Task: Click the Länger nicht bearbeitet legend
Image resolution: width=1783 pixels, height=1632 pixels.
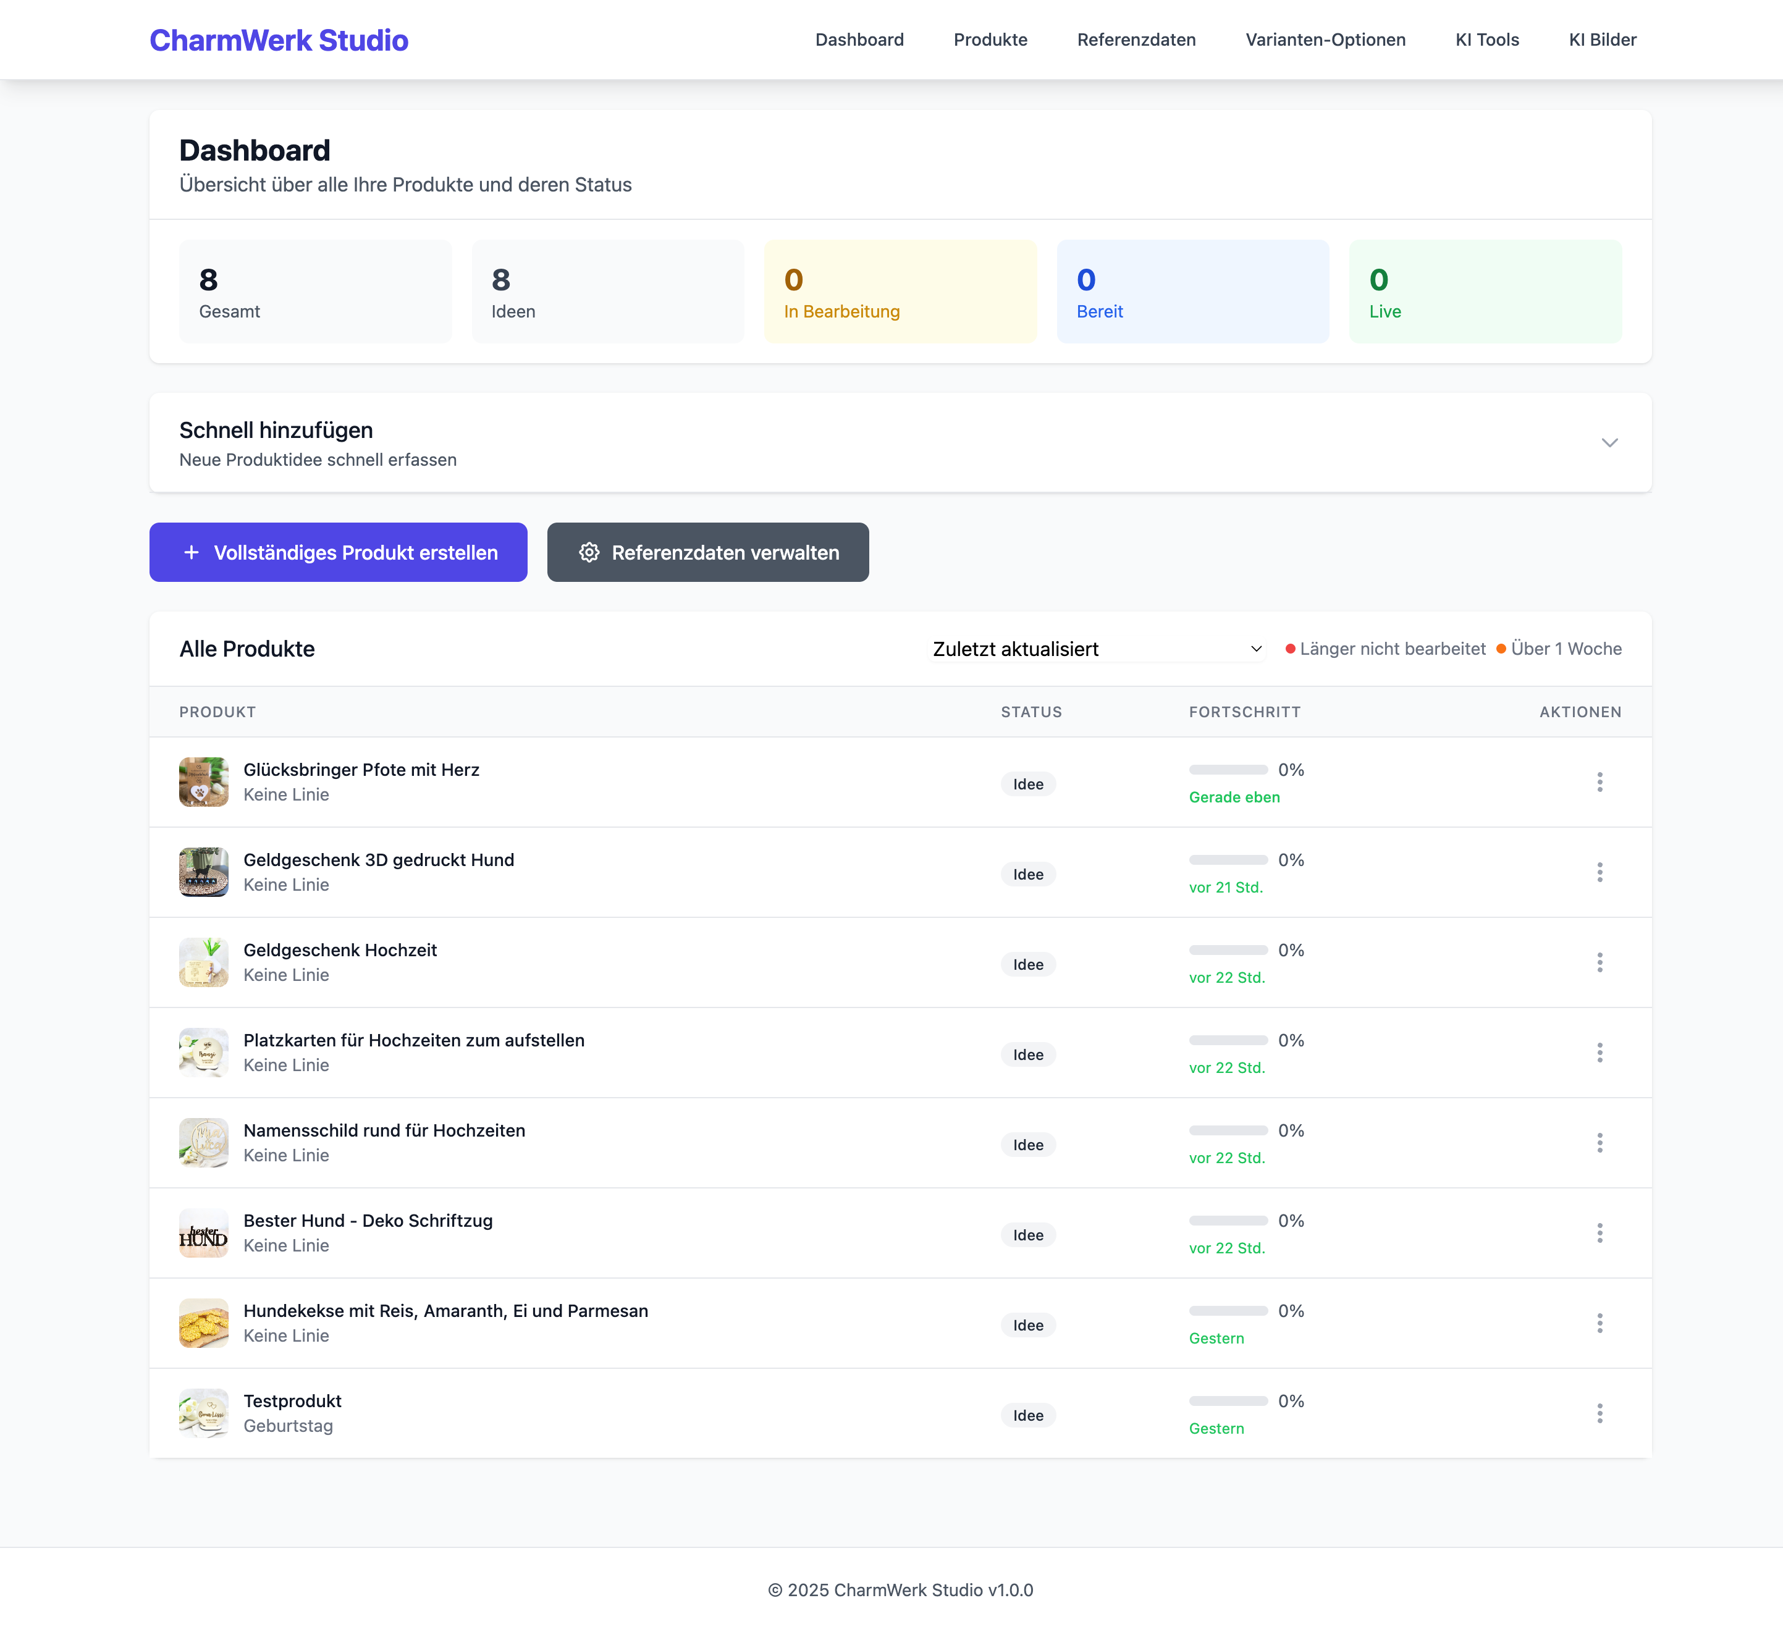Action: (1385, 649)
